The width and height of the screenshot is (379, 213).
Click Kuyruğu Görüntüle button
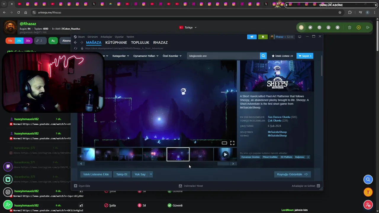[292, 174]
